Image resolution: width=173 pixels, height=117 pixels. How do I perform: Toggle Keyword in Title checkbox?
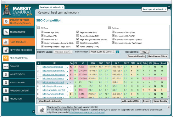click(113, 32)
